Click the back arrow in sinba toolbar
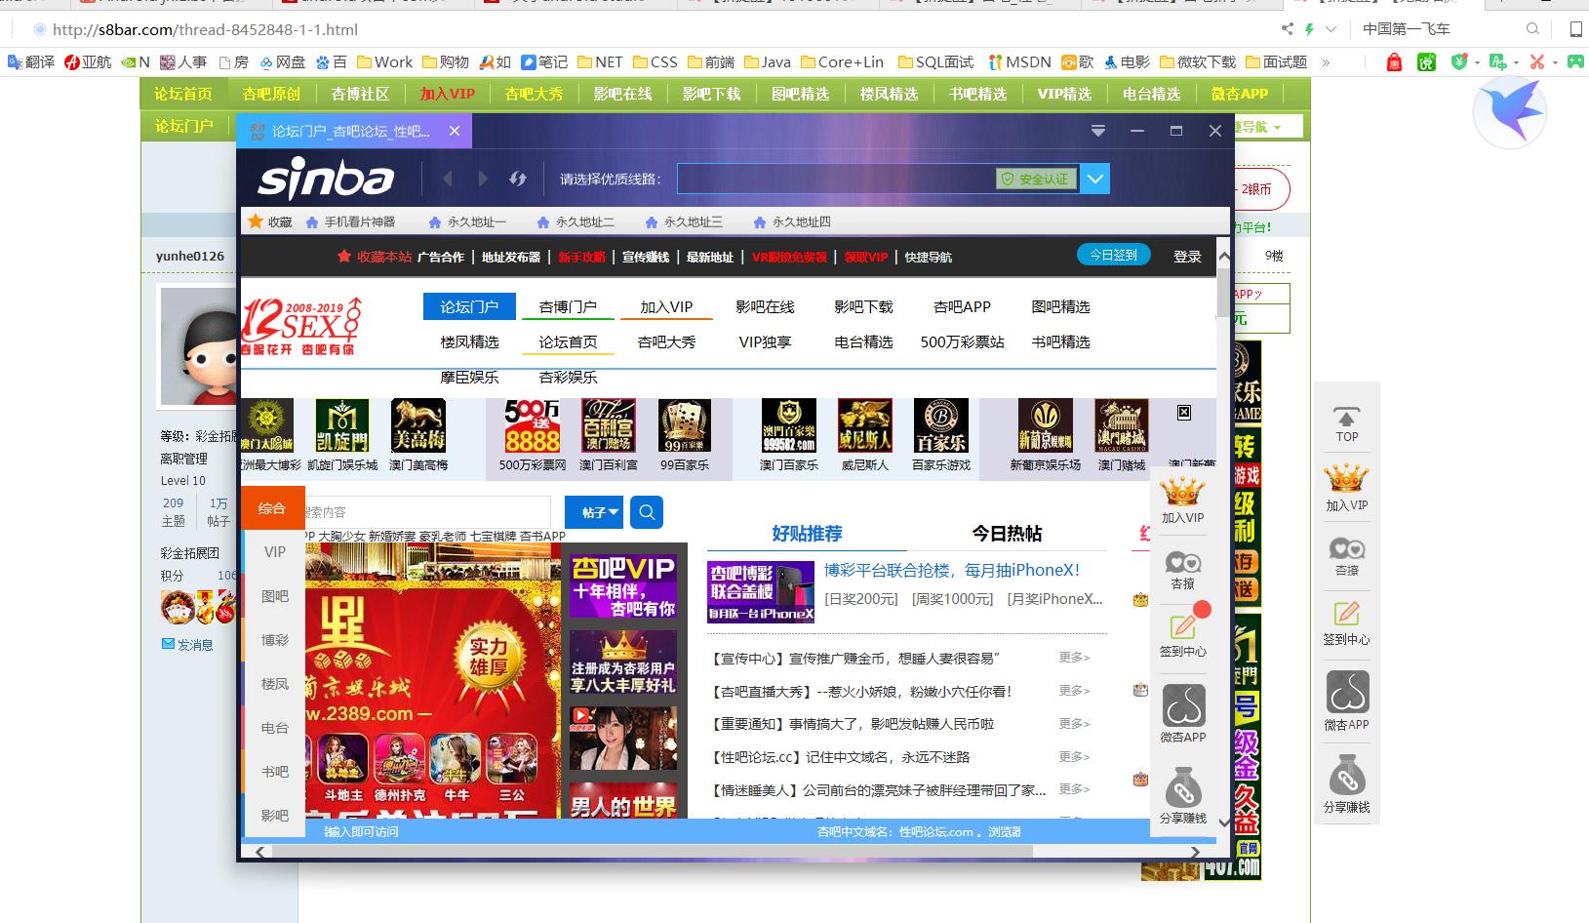The image size is (1589, 923). click(x=448, y=179)
